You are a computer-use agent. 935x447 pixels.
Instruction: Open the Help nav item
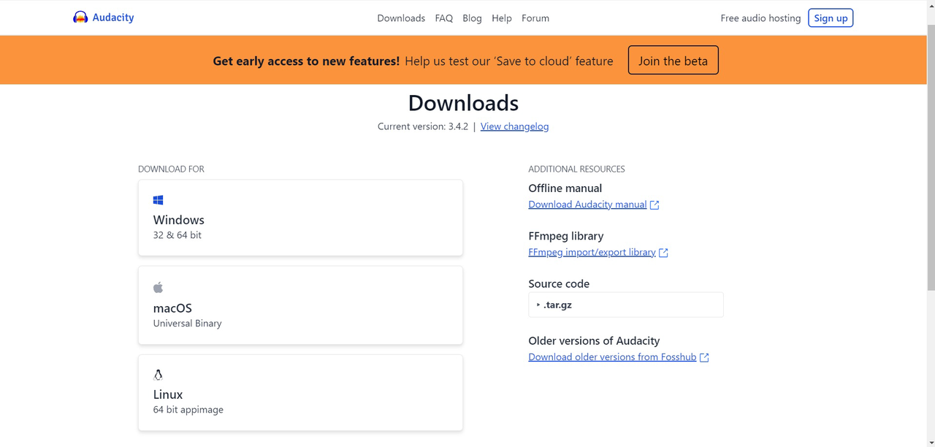click(x=502, y=18)
